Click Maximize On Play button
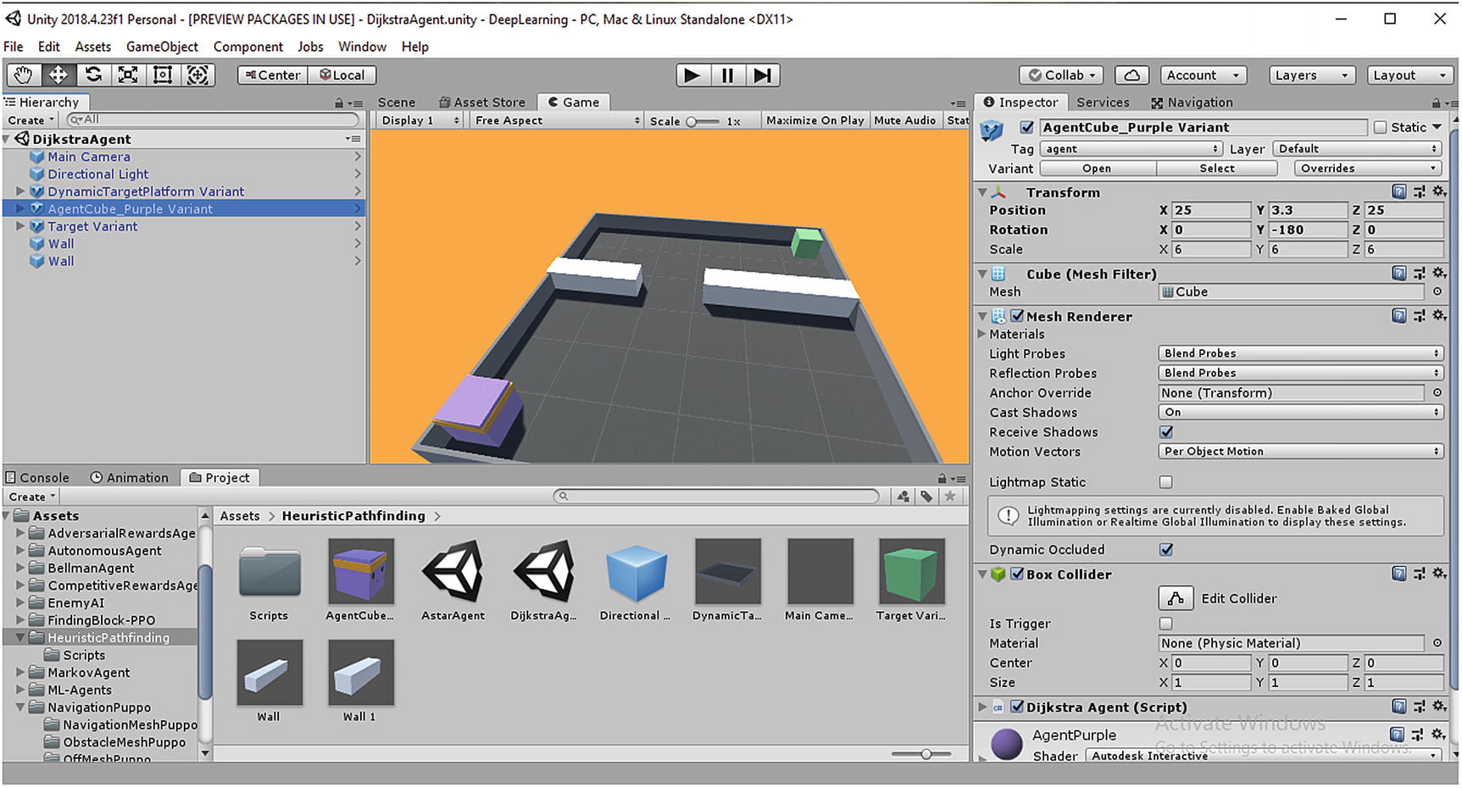 [x=814, y=120]
